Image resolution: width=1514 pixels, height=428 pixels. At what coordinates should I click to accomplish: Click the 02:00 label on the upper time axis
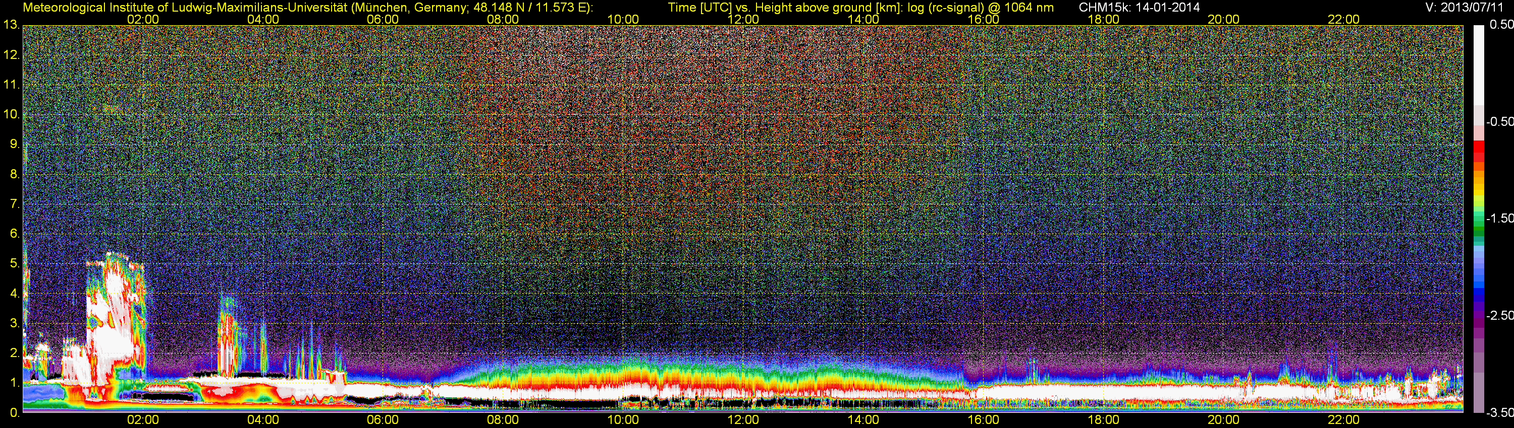pyautogui.click(x=143, y=19)
